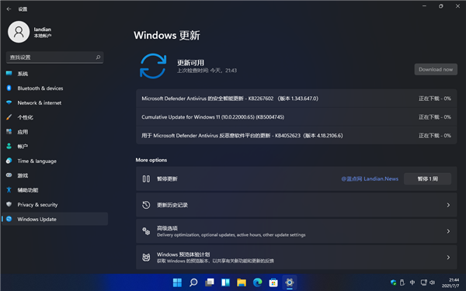Launch File Explorer from taskbar
Image resolution: width=466 pixels, height=291 pixels.
242,282
